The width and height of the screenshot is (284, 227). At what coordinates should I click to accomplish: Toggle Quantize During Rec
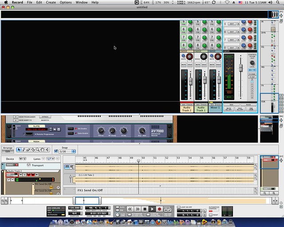tap(148, 215)
